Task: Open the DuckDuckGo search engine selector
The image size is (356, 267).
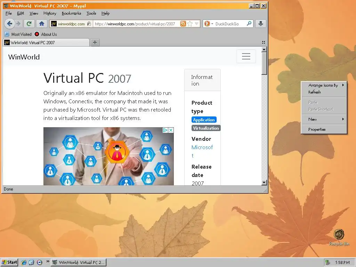Action: coord(209,24)
